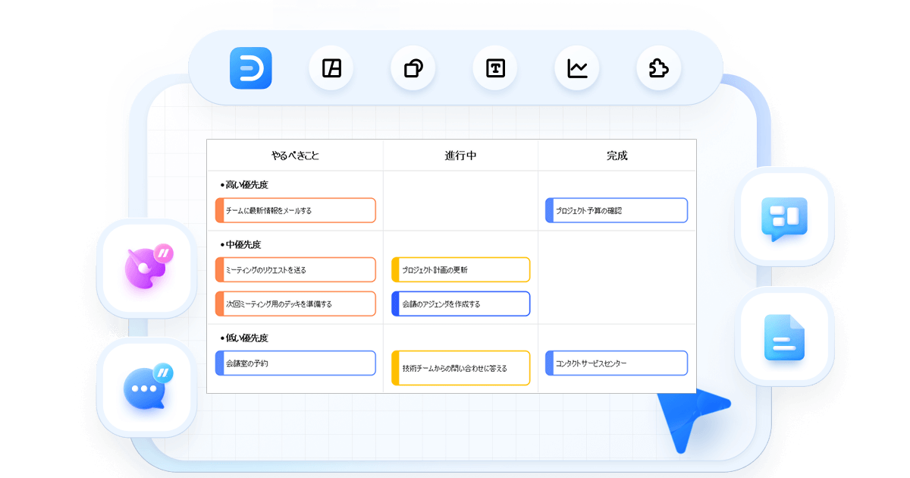Select the 進行中 column header
This screenshot has width=910, height=478.
(461, 154)
